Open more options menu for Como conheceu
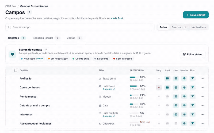 coord(202,88)
